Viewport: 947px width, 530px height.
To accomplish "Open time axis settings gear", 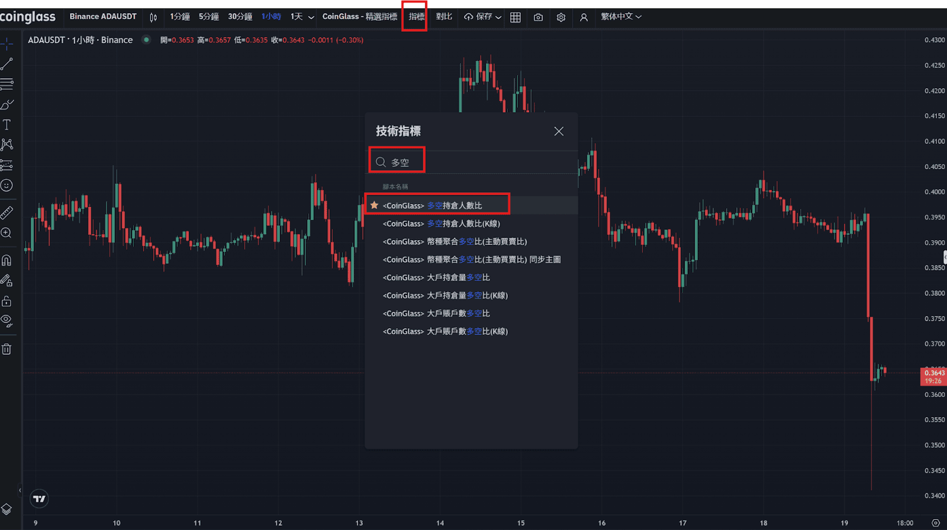I will (936, 522).
